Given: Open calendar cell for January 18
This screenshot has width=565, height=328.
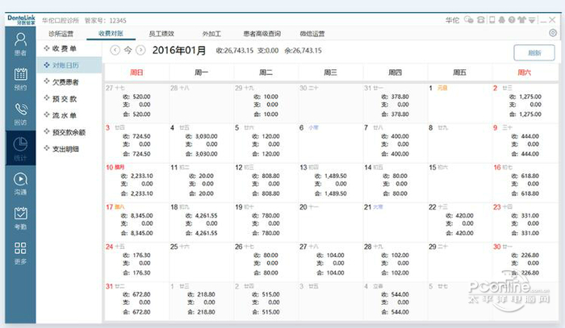Looking at the screenshot, I should coord(201,222).
